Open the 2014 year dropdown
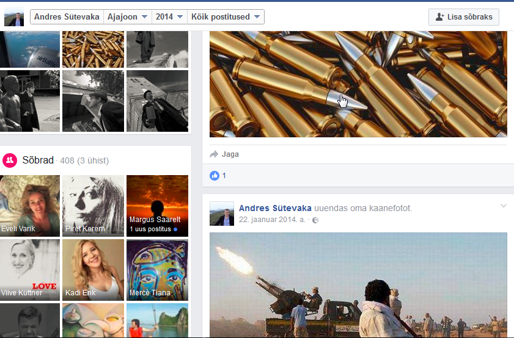The height and width of the screenshot is (338, 514). (x=169, y=16)
